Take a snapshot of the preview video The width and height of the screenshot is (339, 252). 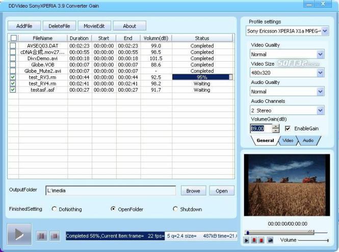click(270, 240)
